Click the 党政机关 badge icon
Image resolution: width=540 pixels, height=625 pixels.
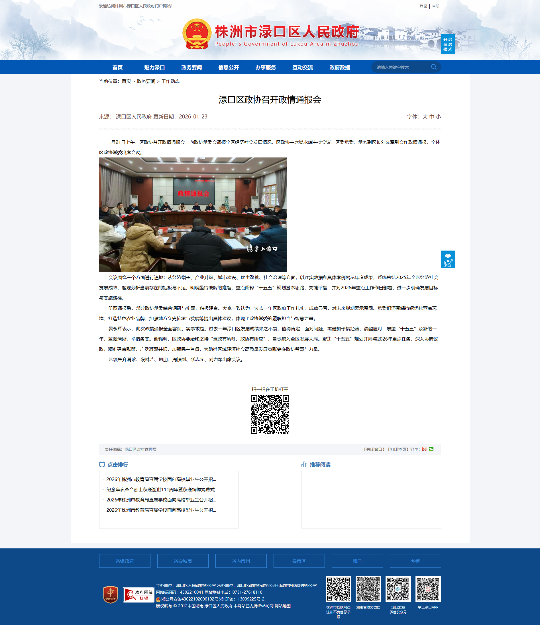coord(111,594)
